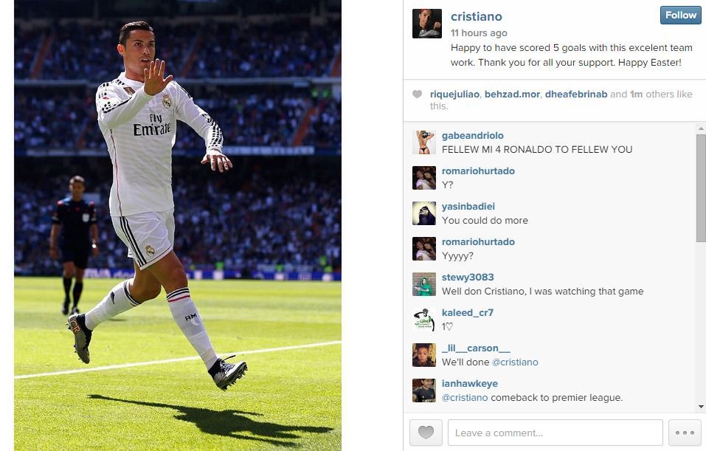Click the main football photo

pyautogui.click(x=177, y=225)
